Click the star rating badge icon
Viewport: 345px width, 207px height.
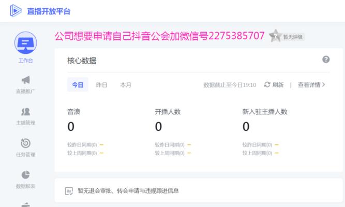point(275,36)
